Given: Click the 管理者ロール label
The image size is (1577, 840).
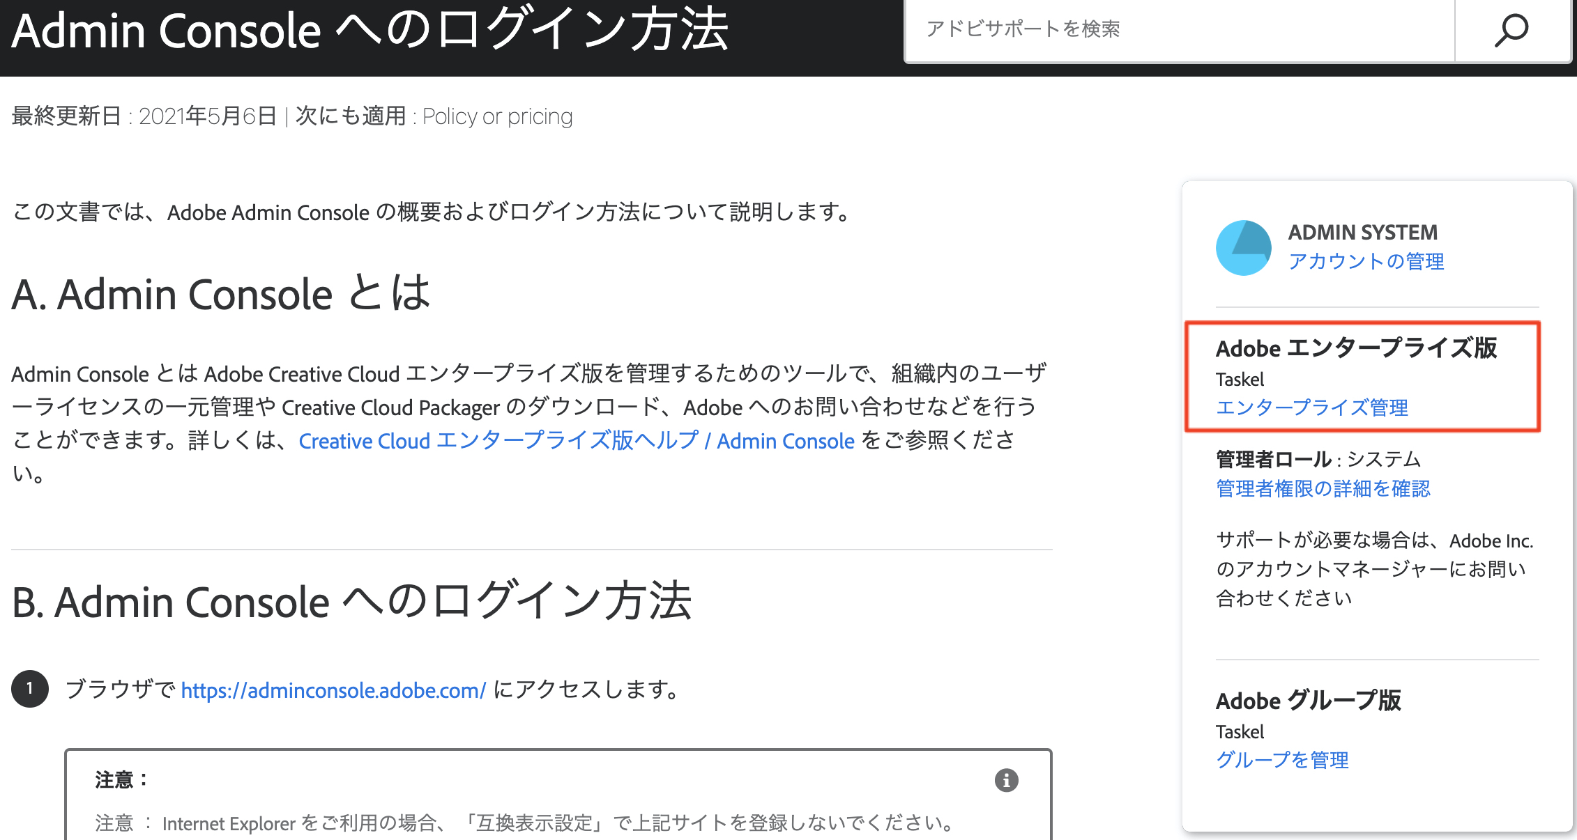Looking at the screenshot, I should pyautogui.click(x=1273, y=459).
